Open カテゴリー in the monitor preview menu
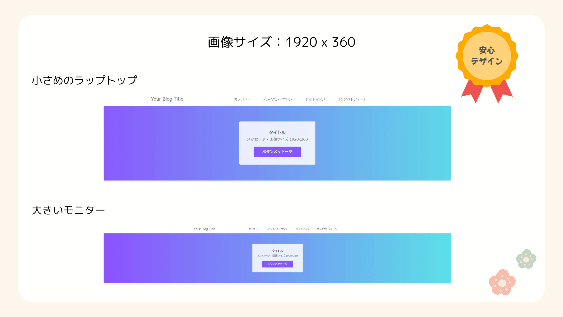 (254, 229)
